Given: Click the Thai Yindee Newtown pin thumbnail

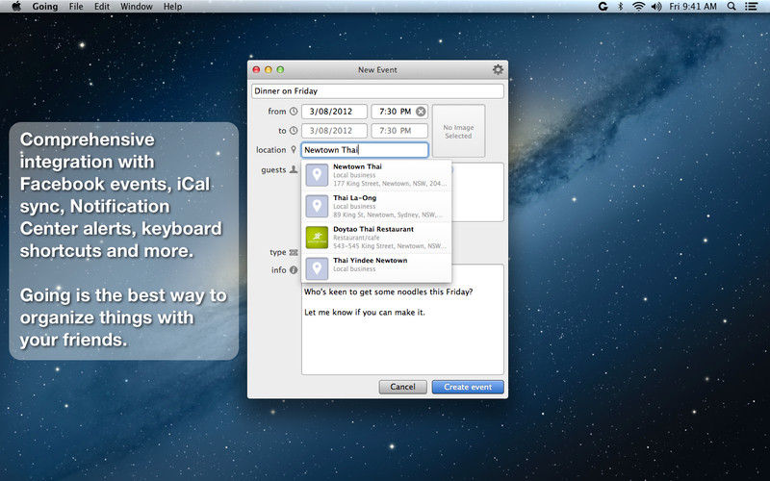Looking at the screenshot, I should click(x=317, y=269).
